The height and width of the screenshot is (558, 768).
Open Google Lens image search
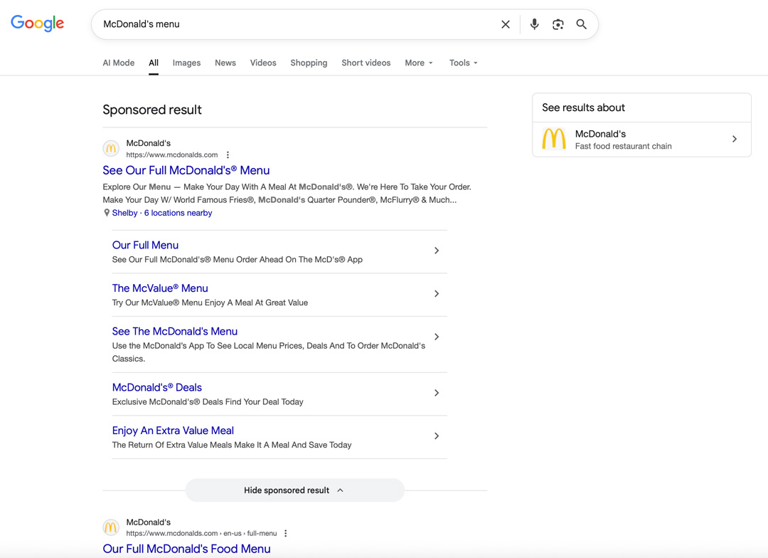coord(558,23)
